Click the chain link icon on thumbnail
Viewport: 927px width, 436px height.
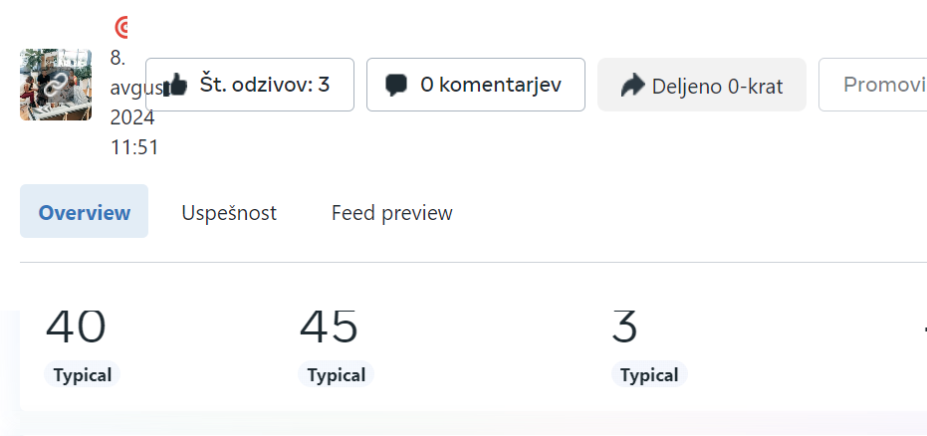[x=55, y=87]
